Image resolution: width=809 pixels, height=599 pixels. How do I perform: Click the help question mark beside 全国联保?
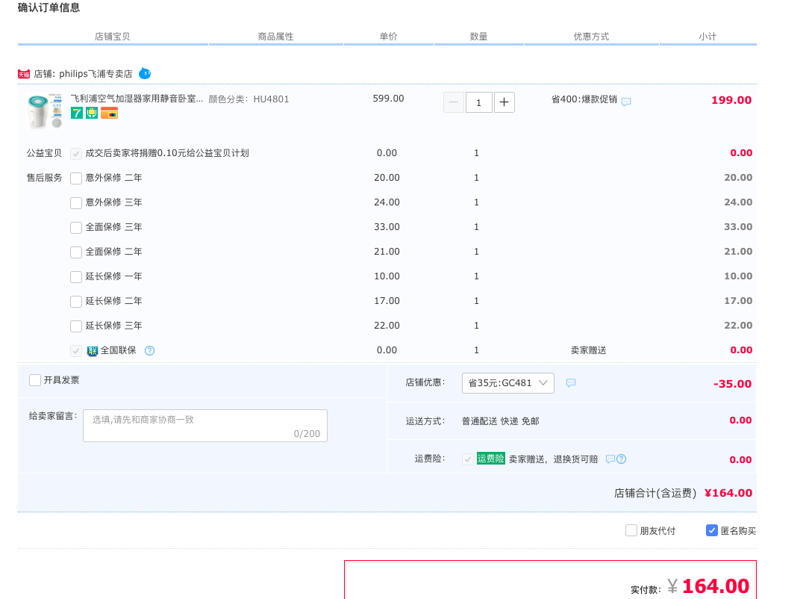pyautogui.click(x=149, y=350)
